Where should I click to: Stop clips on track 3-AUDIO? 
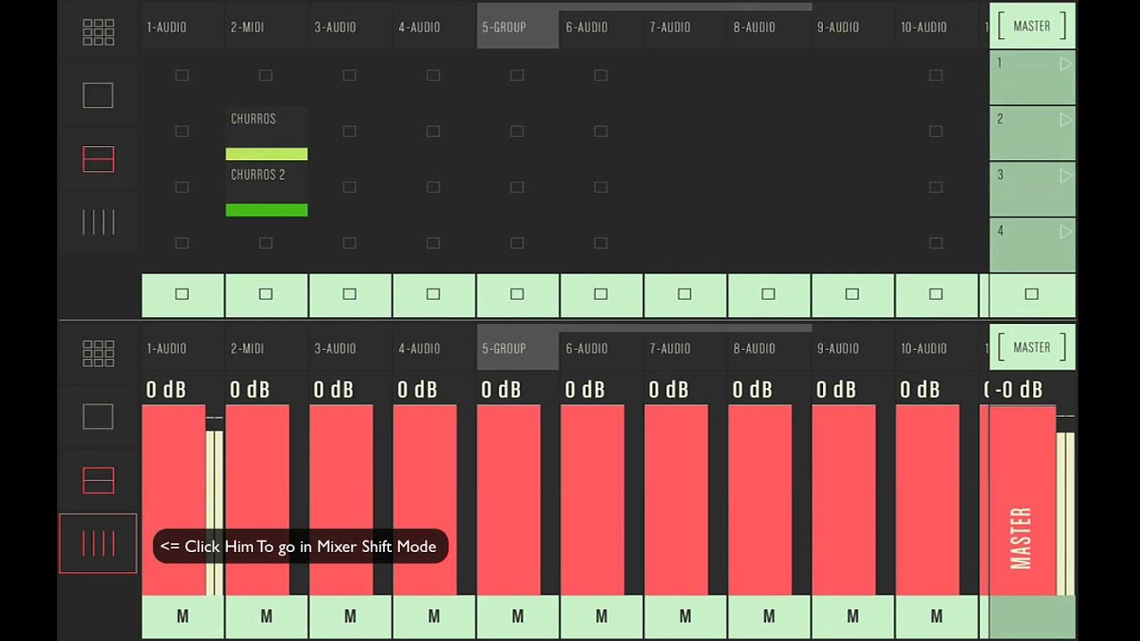coord(350,295)
